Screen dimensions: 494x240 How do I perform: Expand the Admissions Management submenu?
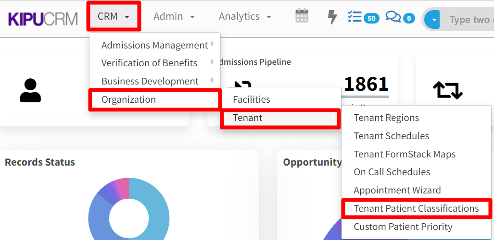click(x=155, y=45)
